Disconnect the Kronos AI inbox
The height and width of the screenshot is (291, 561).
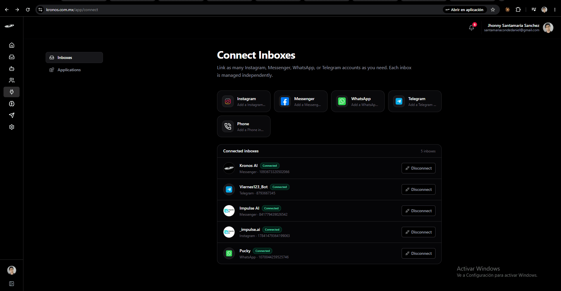click(418, 168)
